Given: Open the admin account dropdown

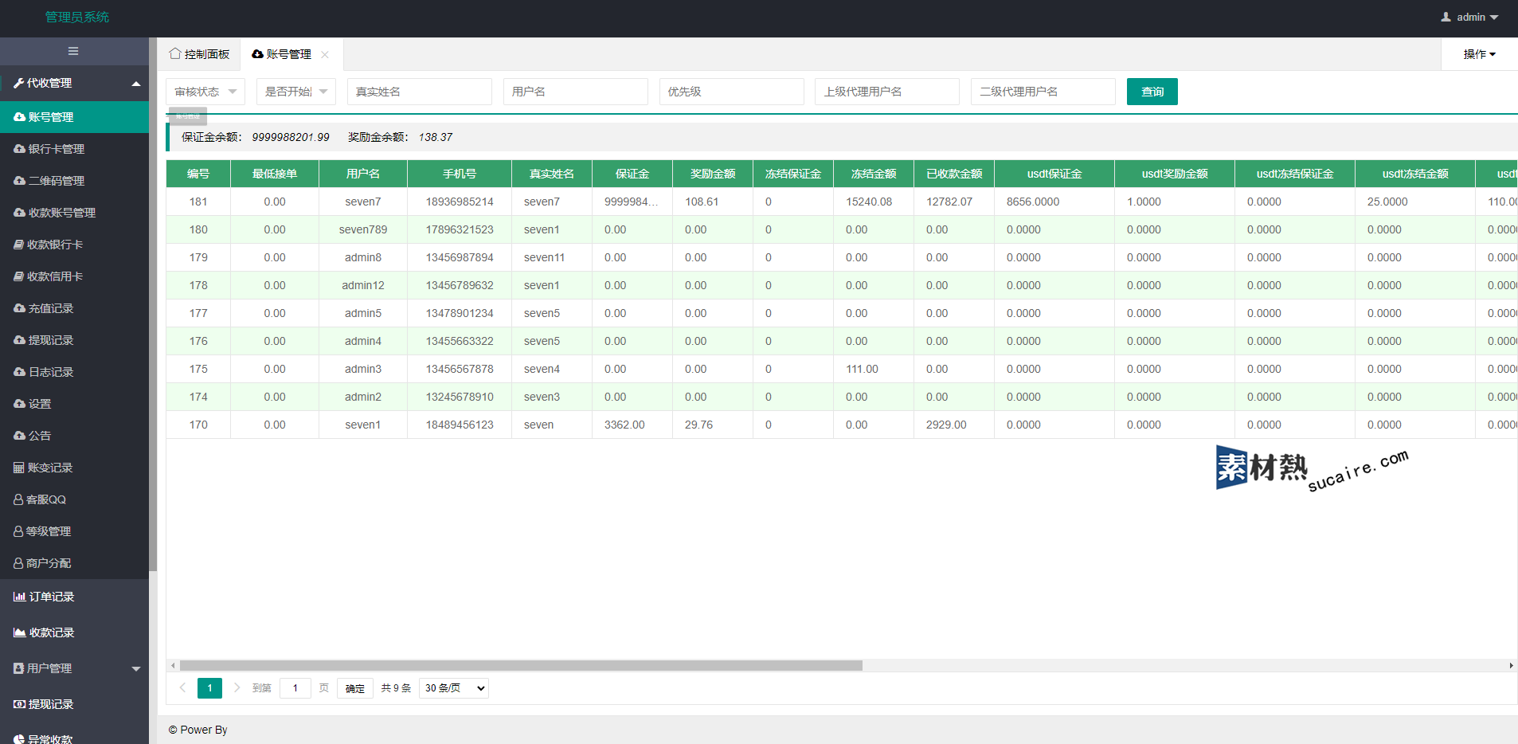Looking at the screenshot, I should click(x=1470, y=17).
